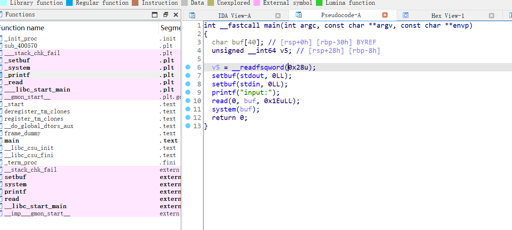Toggle breakpoint dot on line 10
512x230 pixels.
tap(188, 101)
